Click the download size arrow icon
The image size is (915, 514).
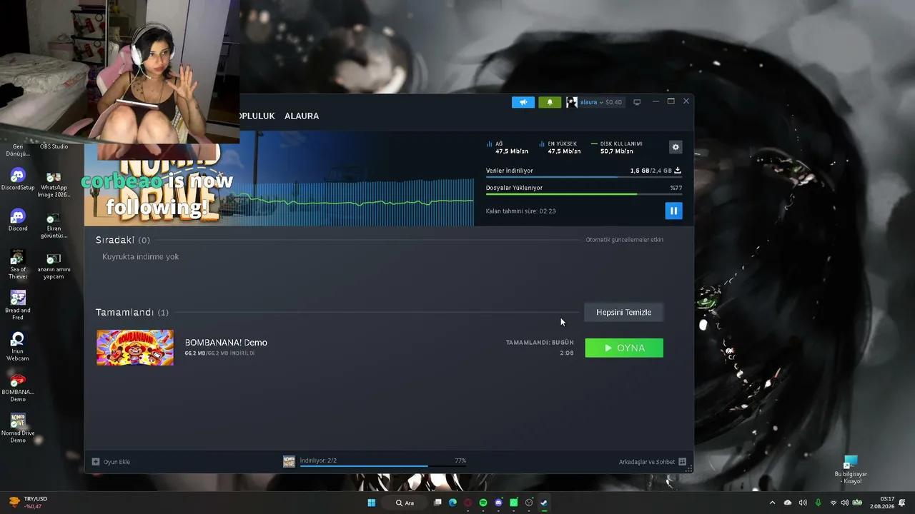pyautogui.click(x=678, y=171)
